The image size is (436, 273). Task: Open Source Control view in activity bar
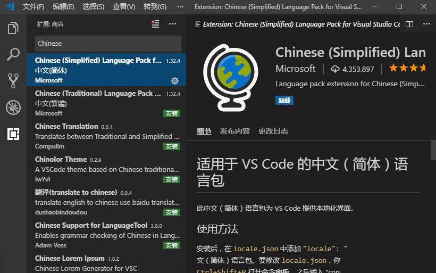(x=13, y=80)
